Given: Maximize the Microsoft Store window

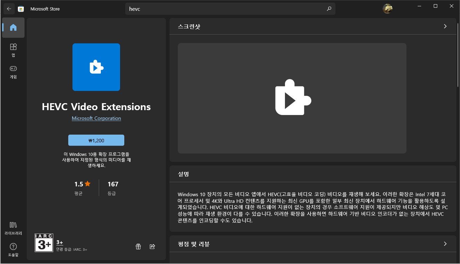Looking at the screenshot, I should 435,6.
